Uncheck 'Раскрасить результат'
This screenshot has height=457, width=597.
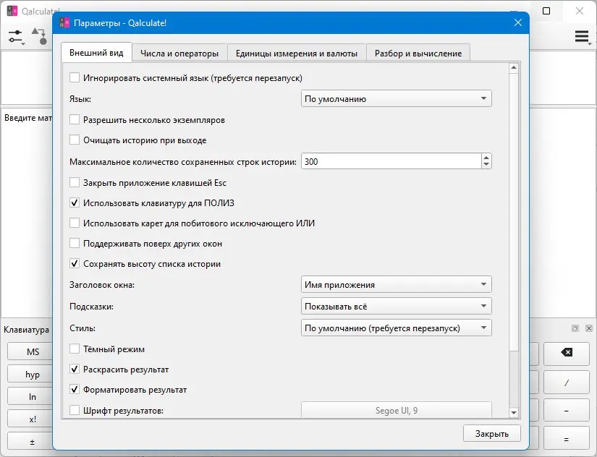(x=75, y=370)
